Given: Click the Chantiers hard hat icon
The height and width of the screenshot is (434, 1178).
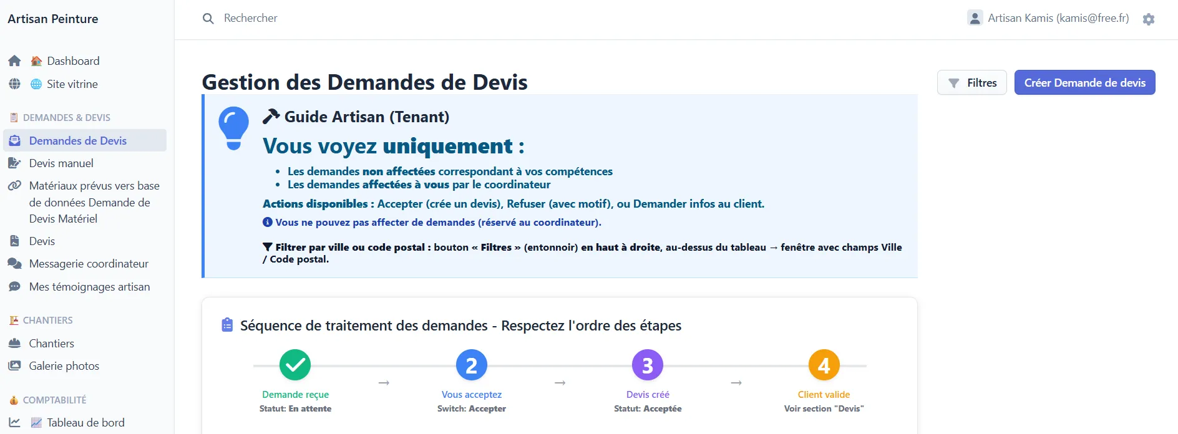Looking at the screenshot, I should [x=14, y=344].
